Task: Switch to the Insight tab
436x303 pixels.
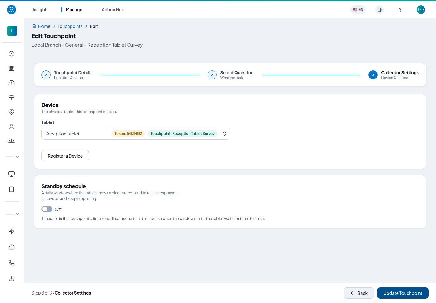Action: [39, 10]
